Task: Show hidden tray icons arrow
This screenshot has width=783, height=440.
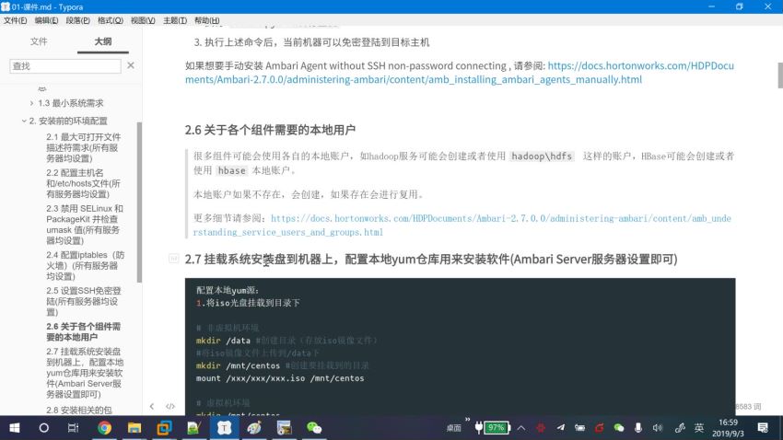Action: [x=521, y=428]
